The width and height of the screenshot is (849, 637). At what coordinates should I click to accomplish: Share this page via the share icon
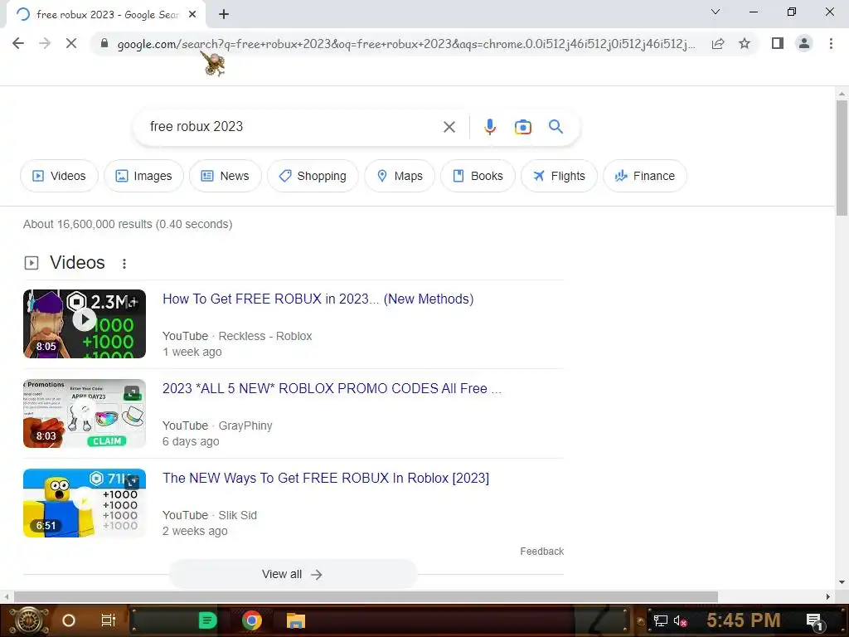point(718,43)
